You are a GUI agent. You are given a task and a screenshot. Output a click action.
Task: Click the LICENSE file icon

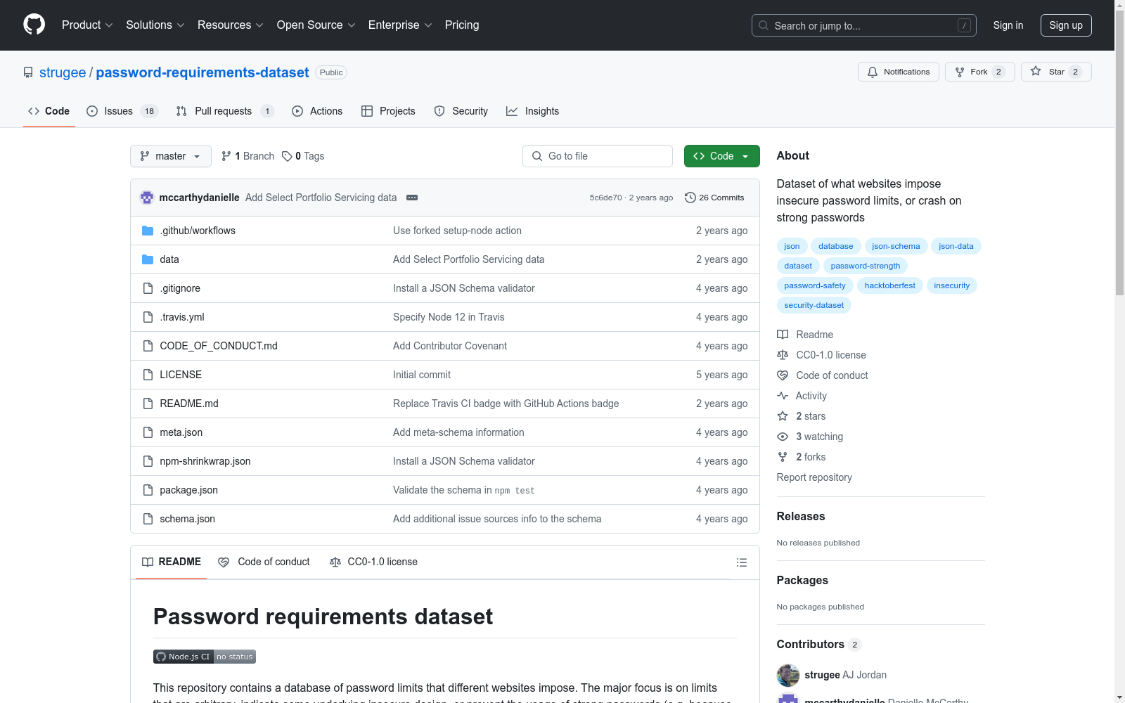148,375
